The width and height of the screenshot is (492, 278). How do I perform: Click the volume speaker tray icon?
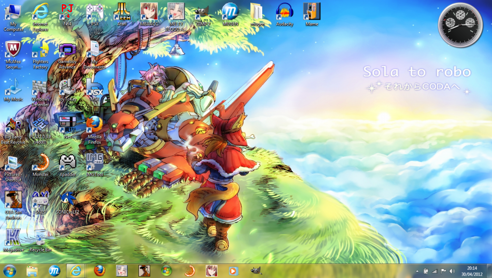[x=452, y=271]
